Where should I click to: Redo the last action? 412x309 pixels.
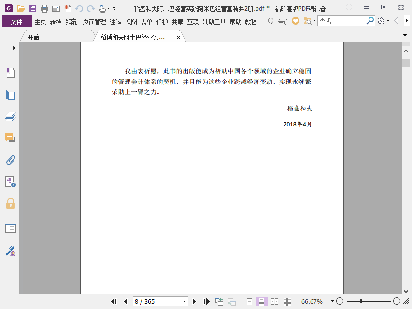tap(91, 9)
